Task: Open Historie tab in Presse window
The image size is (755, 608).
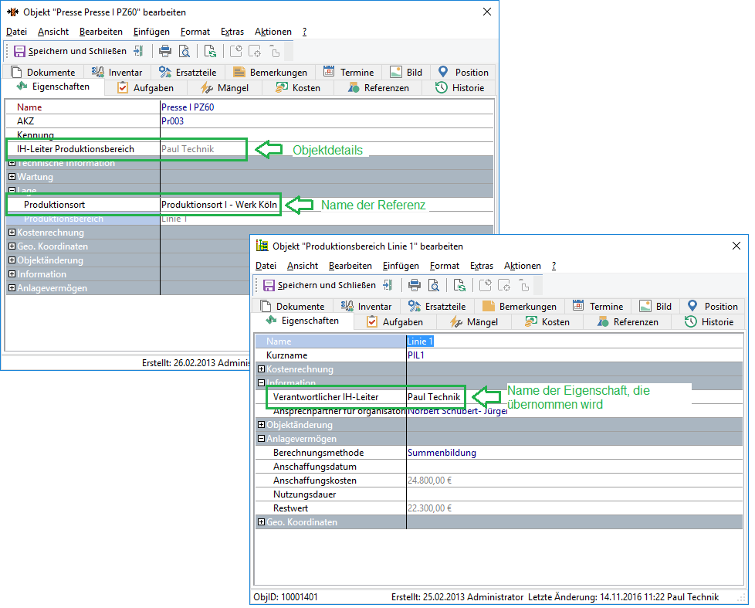Action: 460,87
